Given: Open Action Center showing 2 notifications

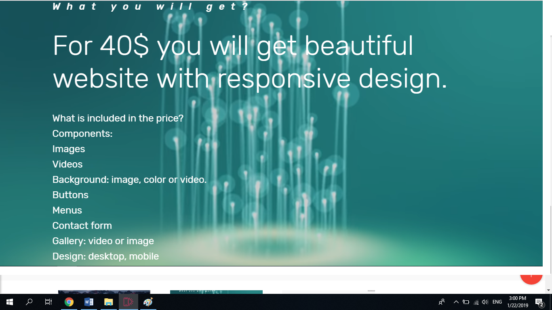Looking at the screenshot, I should [538, 302].
